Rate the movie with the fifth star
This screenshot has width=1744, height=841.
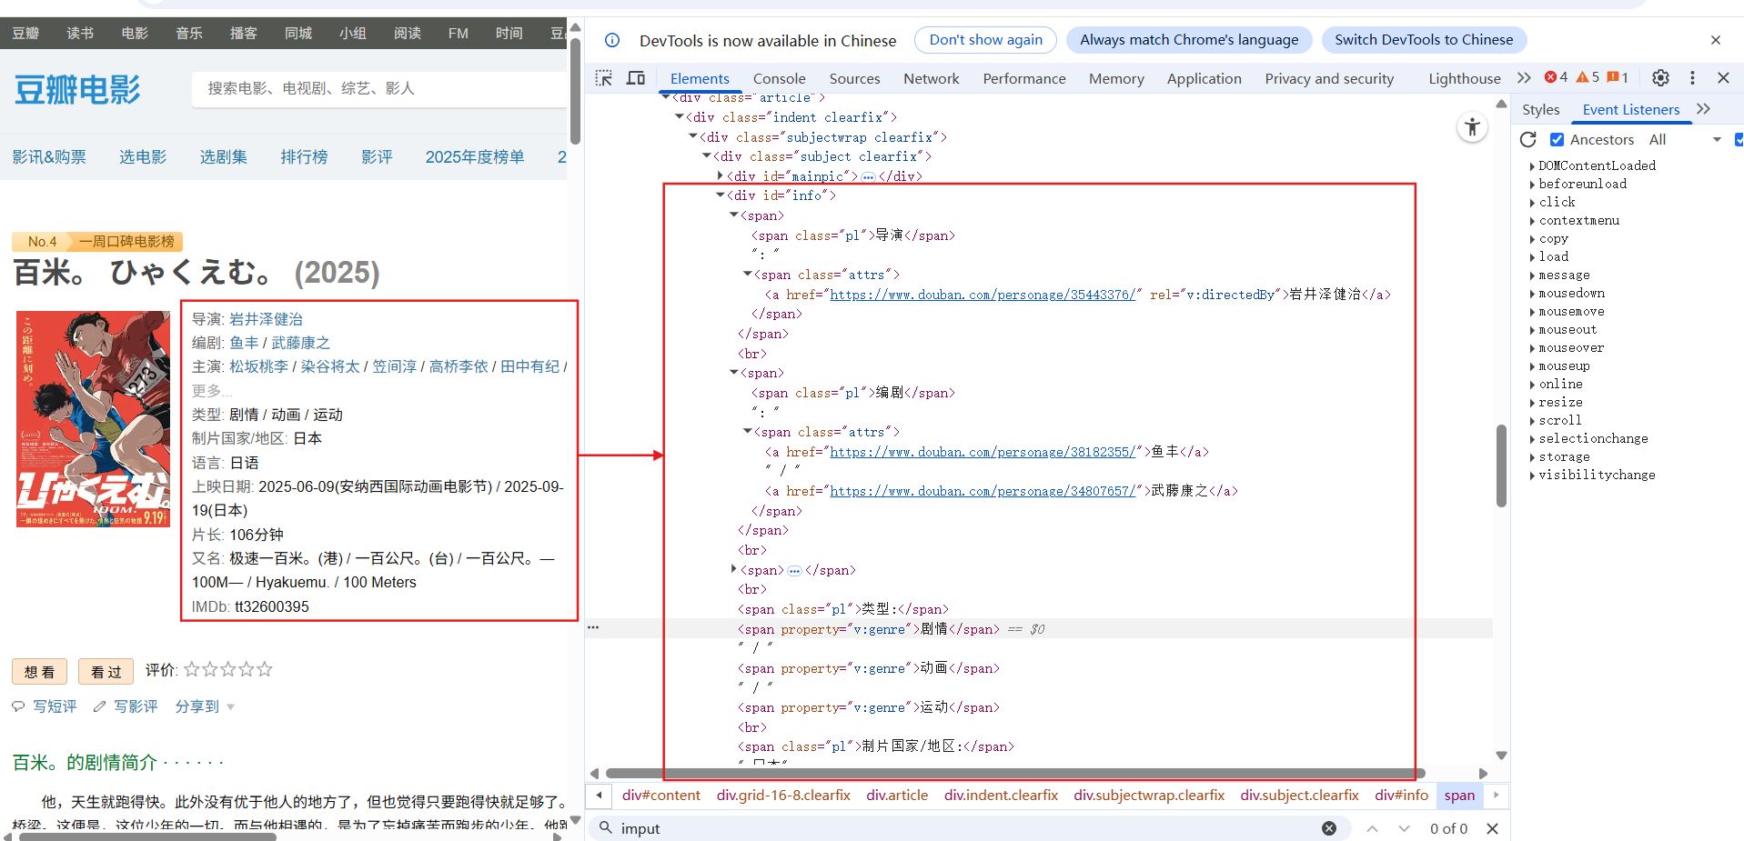point(265,669)
